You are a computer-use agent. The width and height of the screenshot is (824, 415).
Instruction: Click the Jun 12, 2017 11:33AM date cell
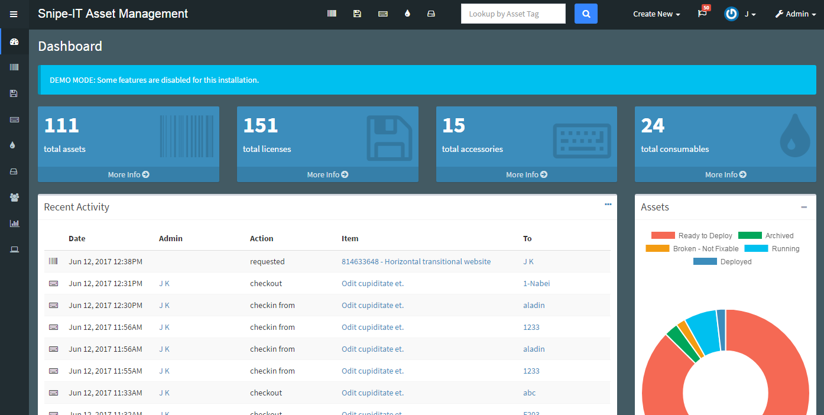pyautogui.click(x=105, y=393)
